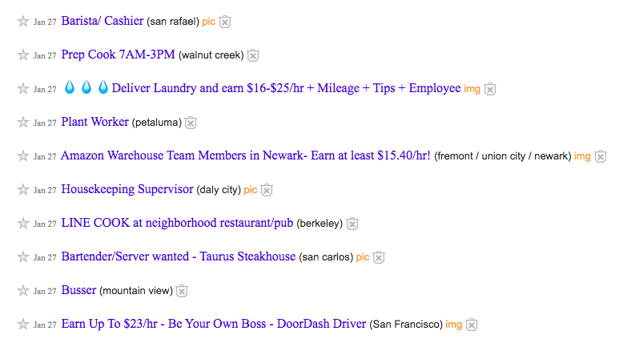This screenshot has height=339, width=623.
Task: Hide the Prep Cook walnut creek posting
Action: (x=253, y=55)
